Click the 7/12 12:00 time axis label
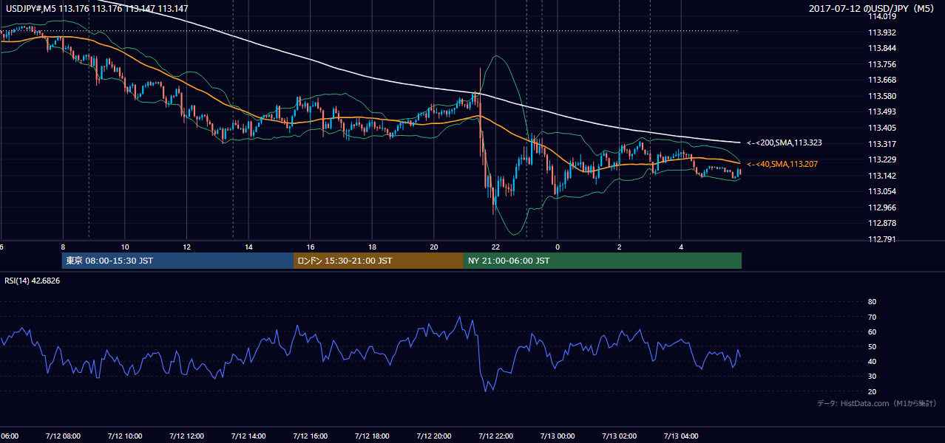Image resolution: width=945 pixels, height=443 pixels. 186,436
